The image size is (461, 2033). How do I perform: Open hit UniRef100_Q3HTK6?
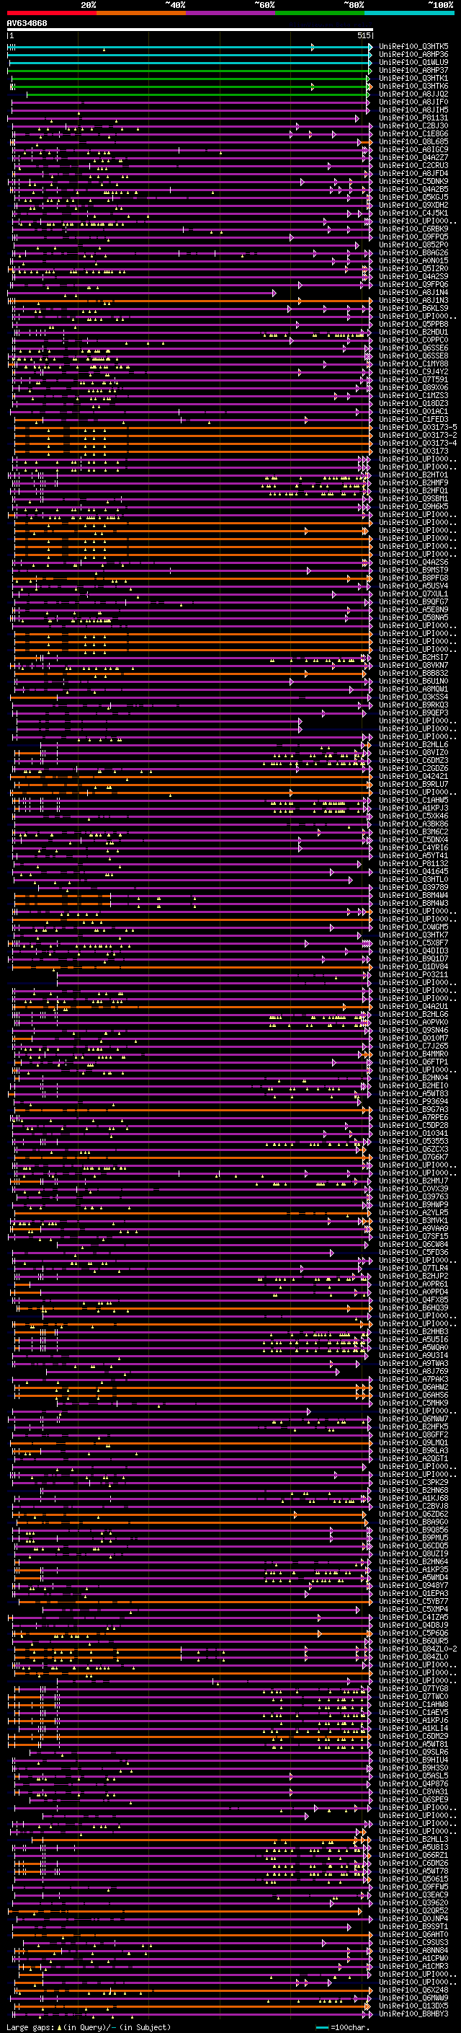[413, 87]
